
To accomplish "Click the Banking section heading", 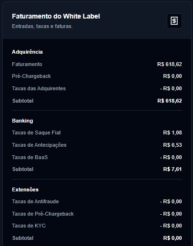I will click(x=22, y=121).
